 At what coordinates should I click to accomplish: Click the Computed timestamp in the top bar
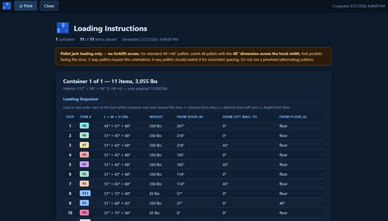358,6
